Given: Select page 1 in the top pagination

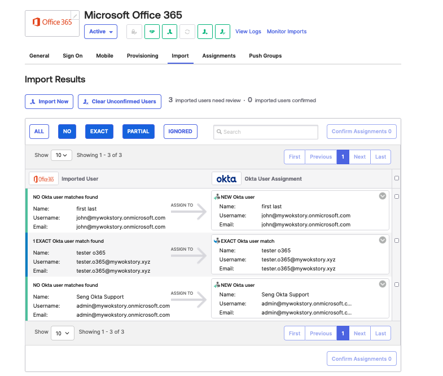Looking at the screenshot, I should tap(343, 157).
